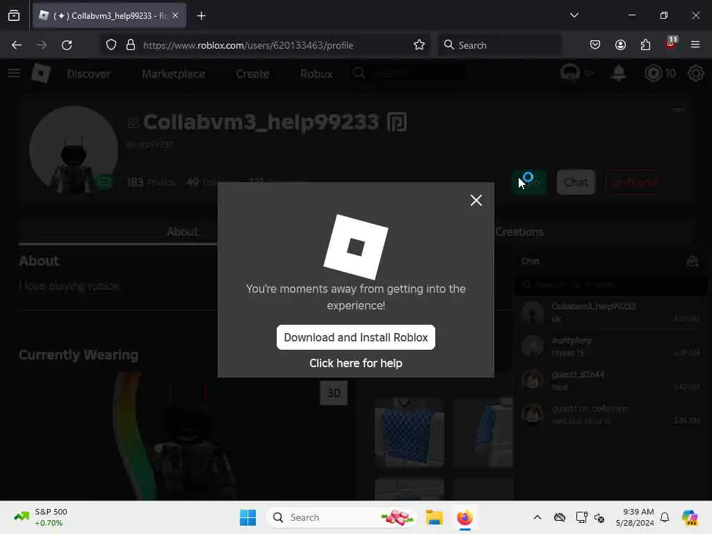
Task: Open the Copilot preview icon
Action: point(689,517)
